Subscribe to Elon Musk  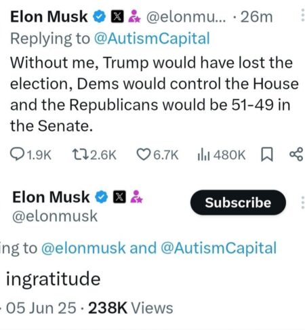pyautogui.click(x=238, y=202)
